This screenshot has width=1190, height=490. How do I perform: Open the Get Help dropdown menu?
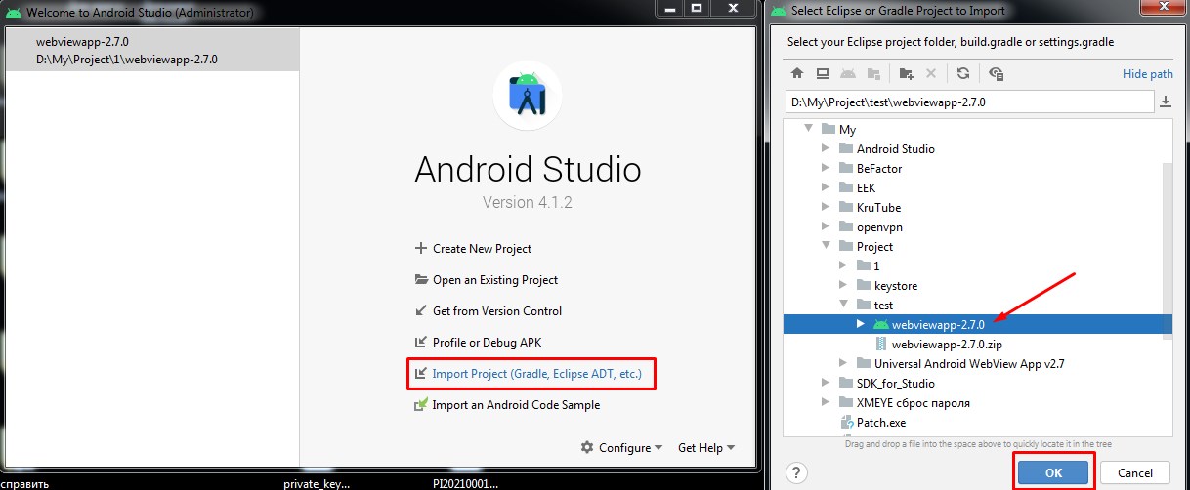point(706,447)
